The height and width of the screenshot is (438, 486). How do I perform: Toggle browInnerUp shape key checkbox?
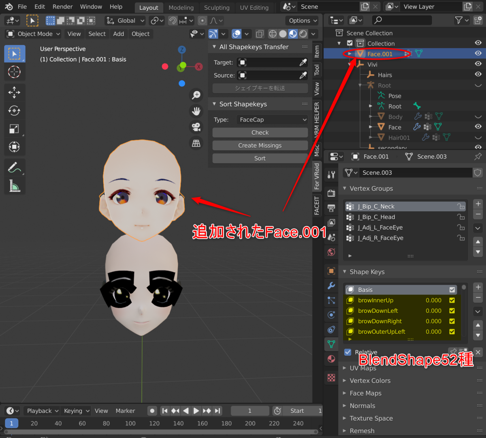[452, 301]
